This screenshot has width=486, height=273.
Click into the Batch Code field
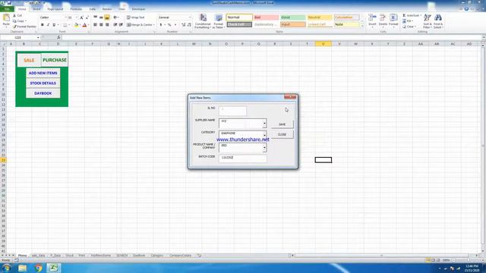click(x=243, y=158)
